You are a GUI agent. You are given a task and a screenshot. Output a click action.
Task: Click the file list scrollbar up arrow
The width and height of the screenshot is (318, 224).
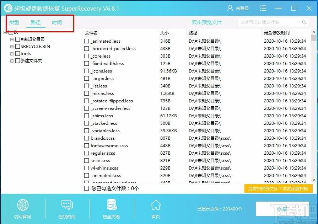314,32
